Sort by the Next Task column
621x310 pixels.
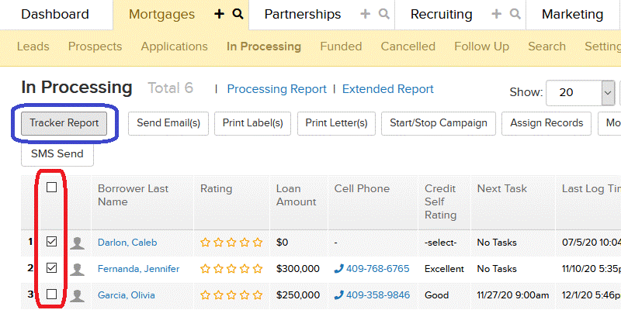(x=502, y=188)
